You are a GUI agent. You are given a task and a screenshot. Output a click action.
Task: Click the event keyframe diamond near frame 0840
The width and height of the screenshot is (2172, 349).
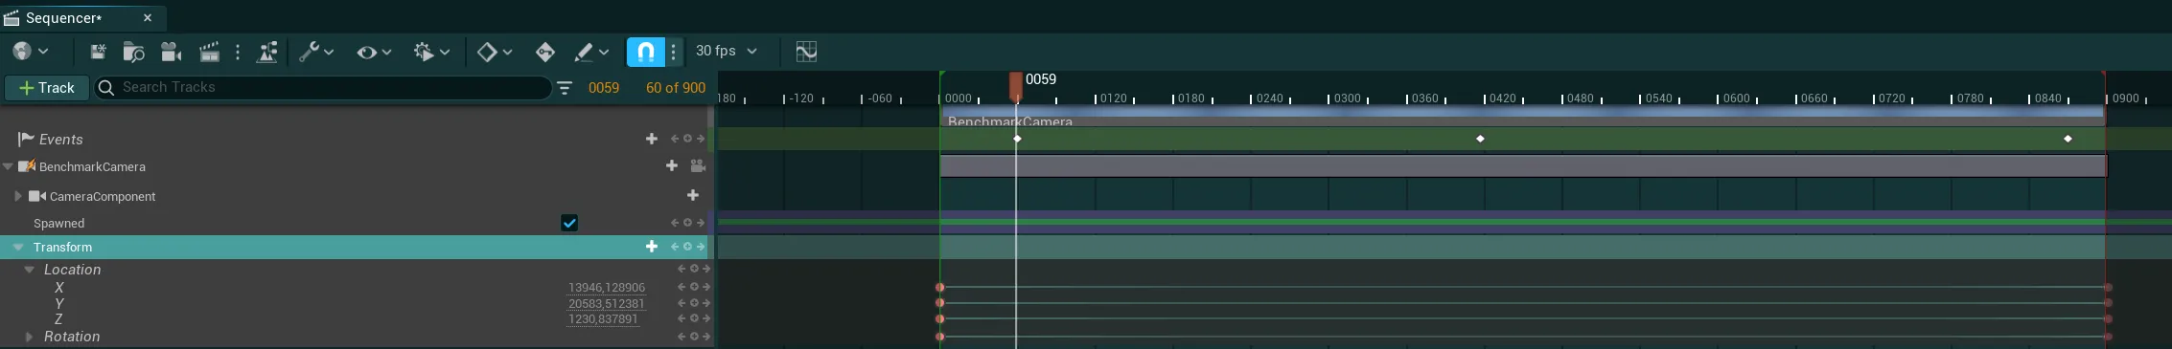coord(2068,140)
